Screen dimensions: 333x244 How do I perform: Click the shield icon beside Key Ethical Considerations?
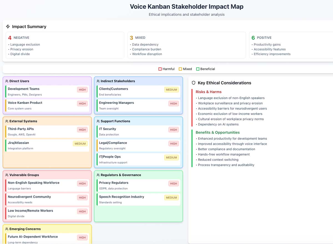194,83
